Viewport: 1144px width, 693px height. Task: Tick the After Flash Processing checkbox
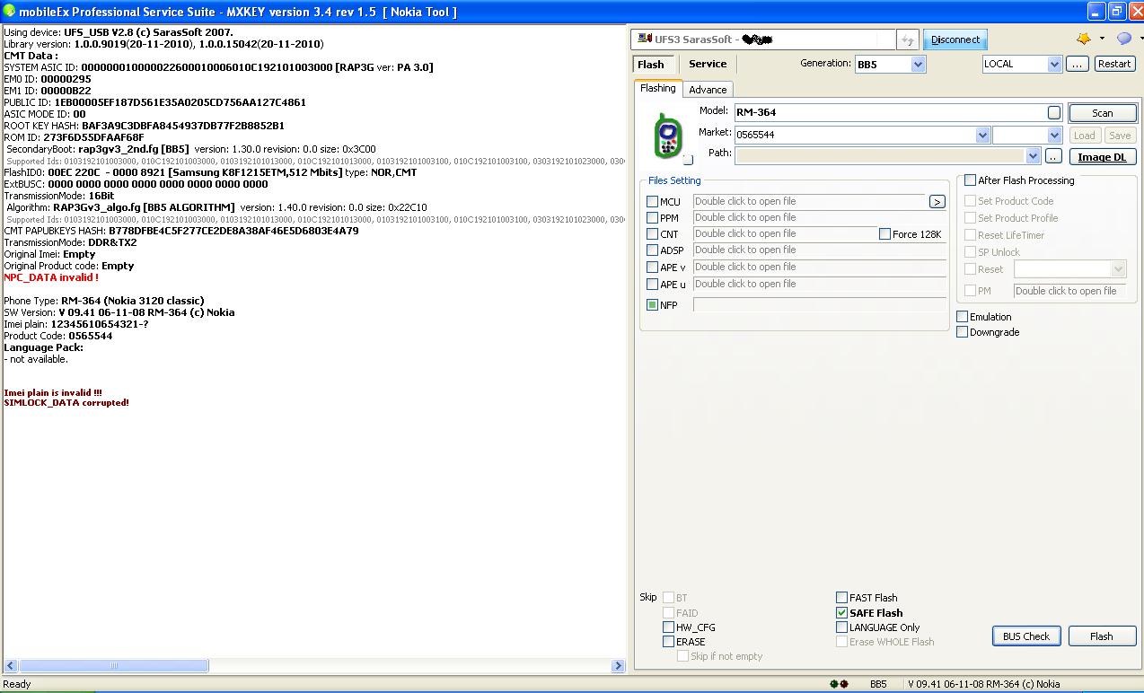970,180
